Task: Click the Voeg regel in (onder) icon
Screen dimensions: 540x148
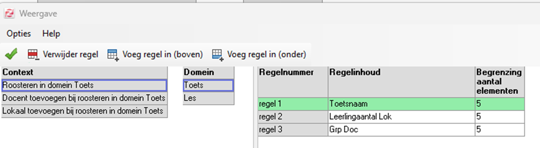Action: 218,54
